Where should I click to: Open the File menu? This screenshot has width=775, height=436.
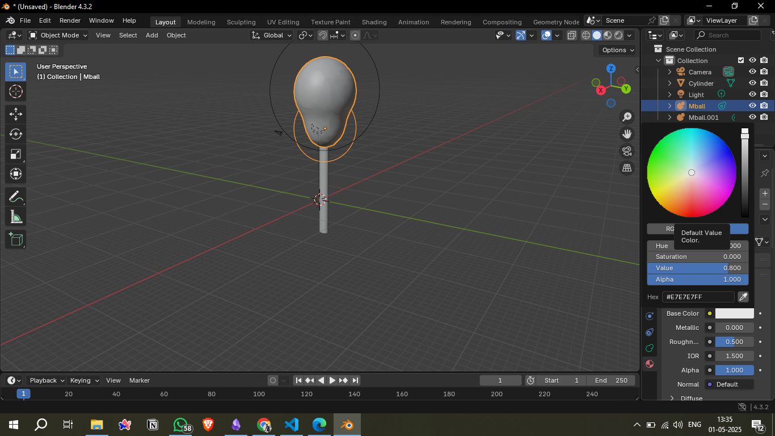[25, 20]
